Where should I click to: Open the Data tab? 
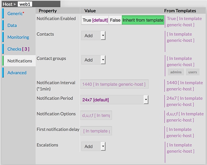click(x=12, y=26)
